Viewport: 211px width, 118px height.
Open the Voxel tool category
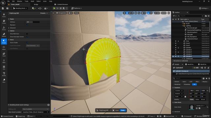click(x=4, y=54)
